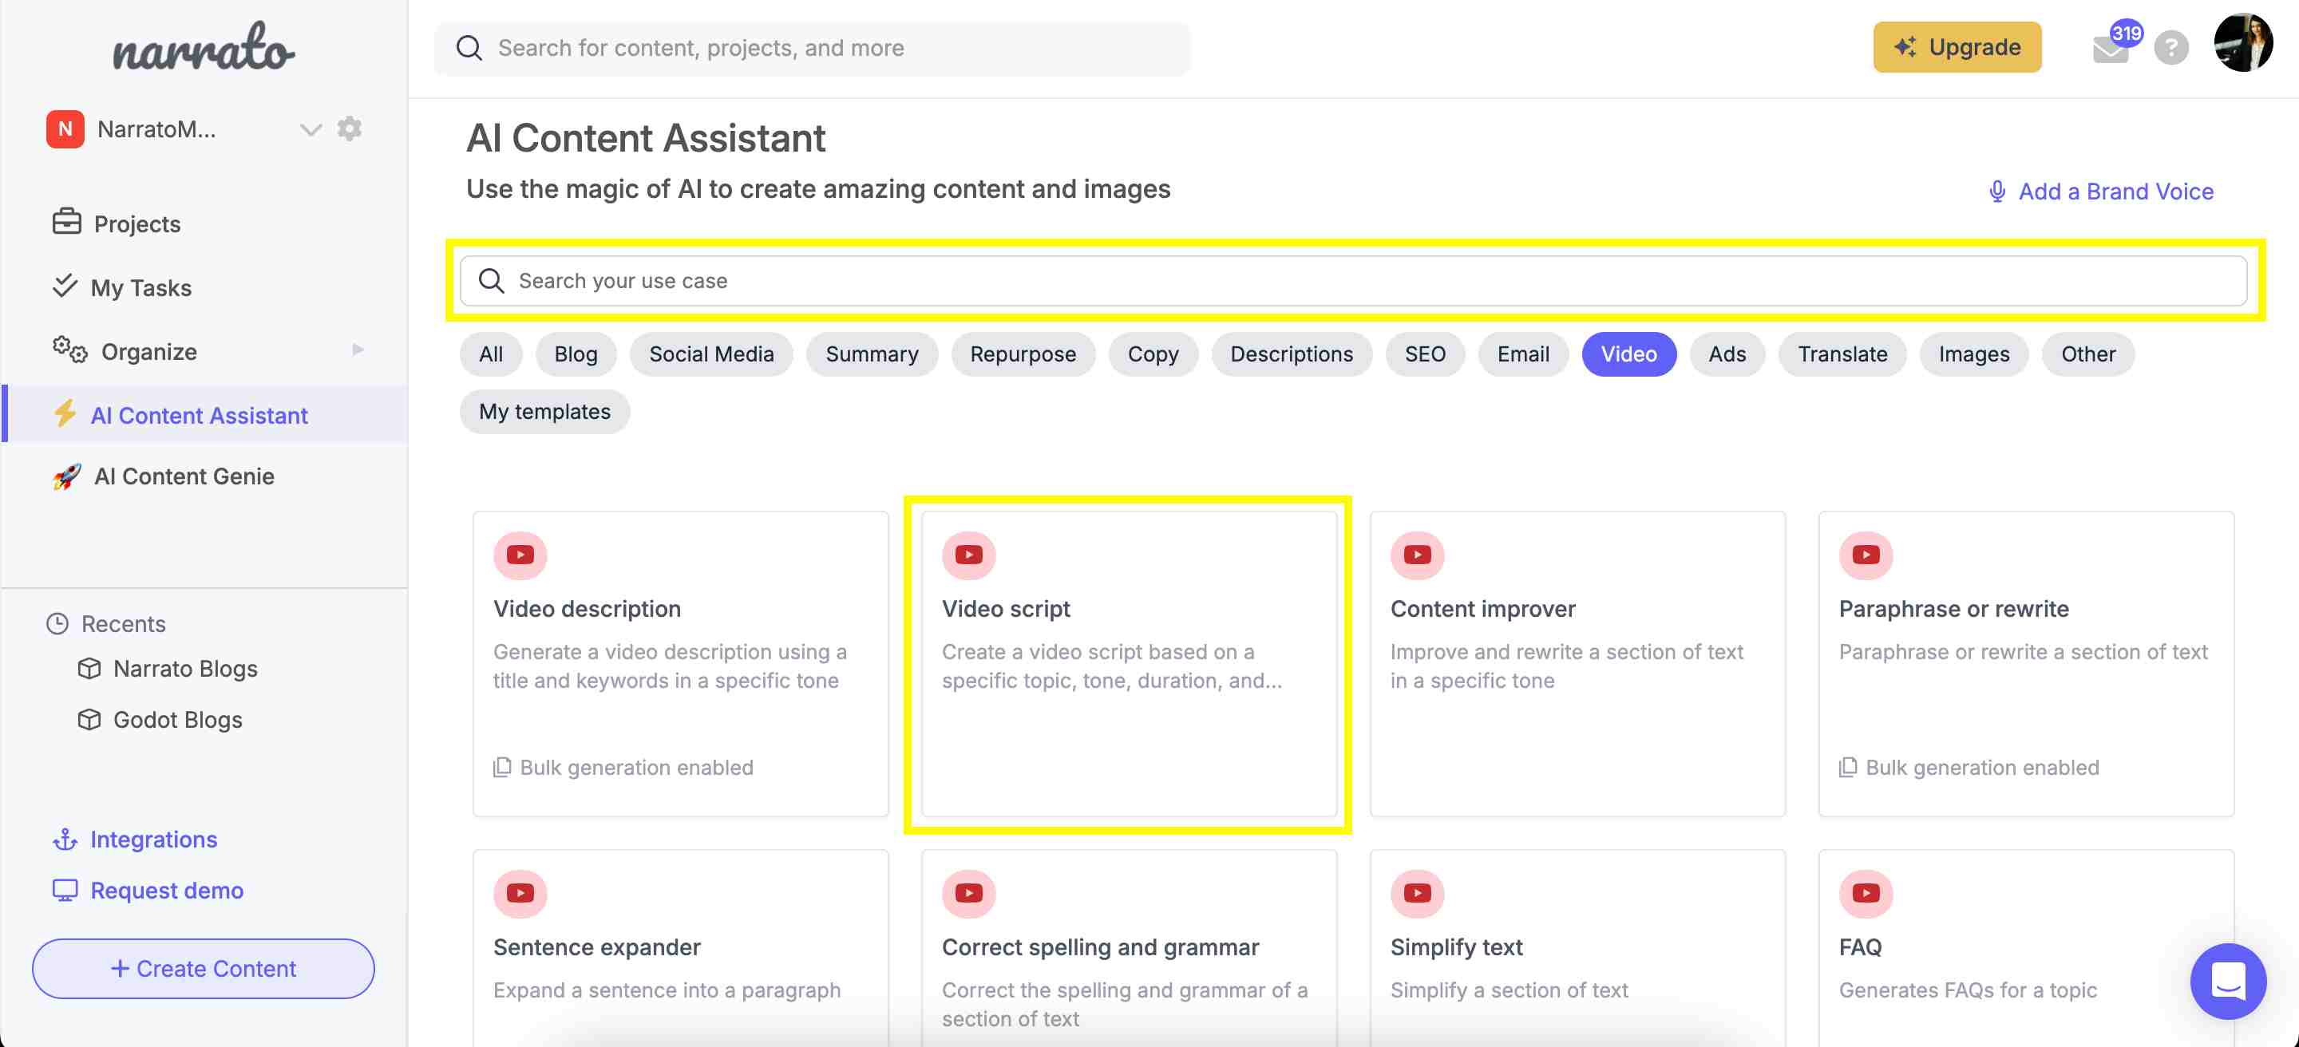This screenshot has width=2299, height=1047.
Task: Select the Ads filter tab
Action: (1727, 354)
